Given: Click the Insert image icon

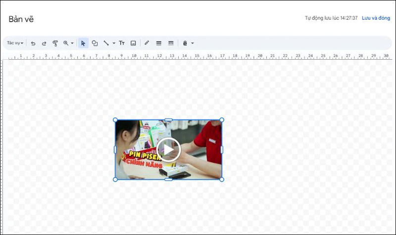Looking at the screenshot, I should [133, 43].
